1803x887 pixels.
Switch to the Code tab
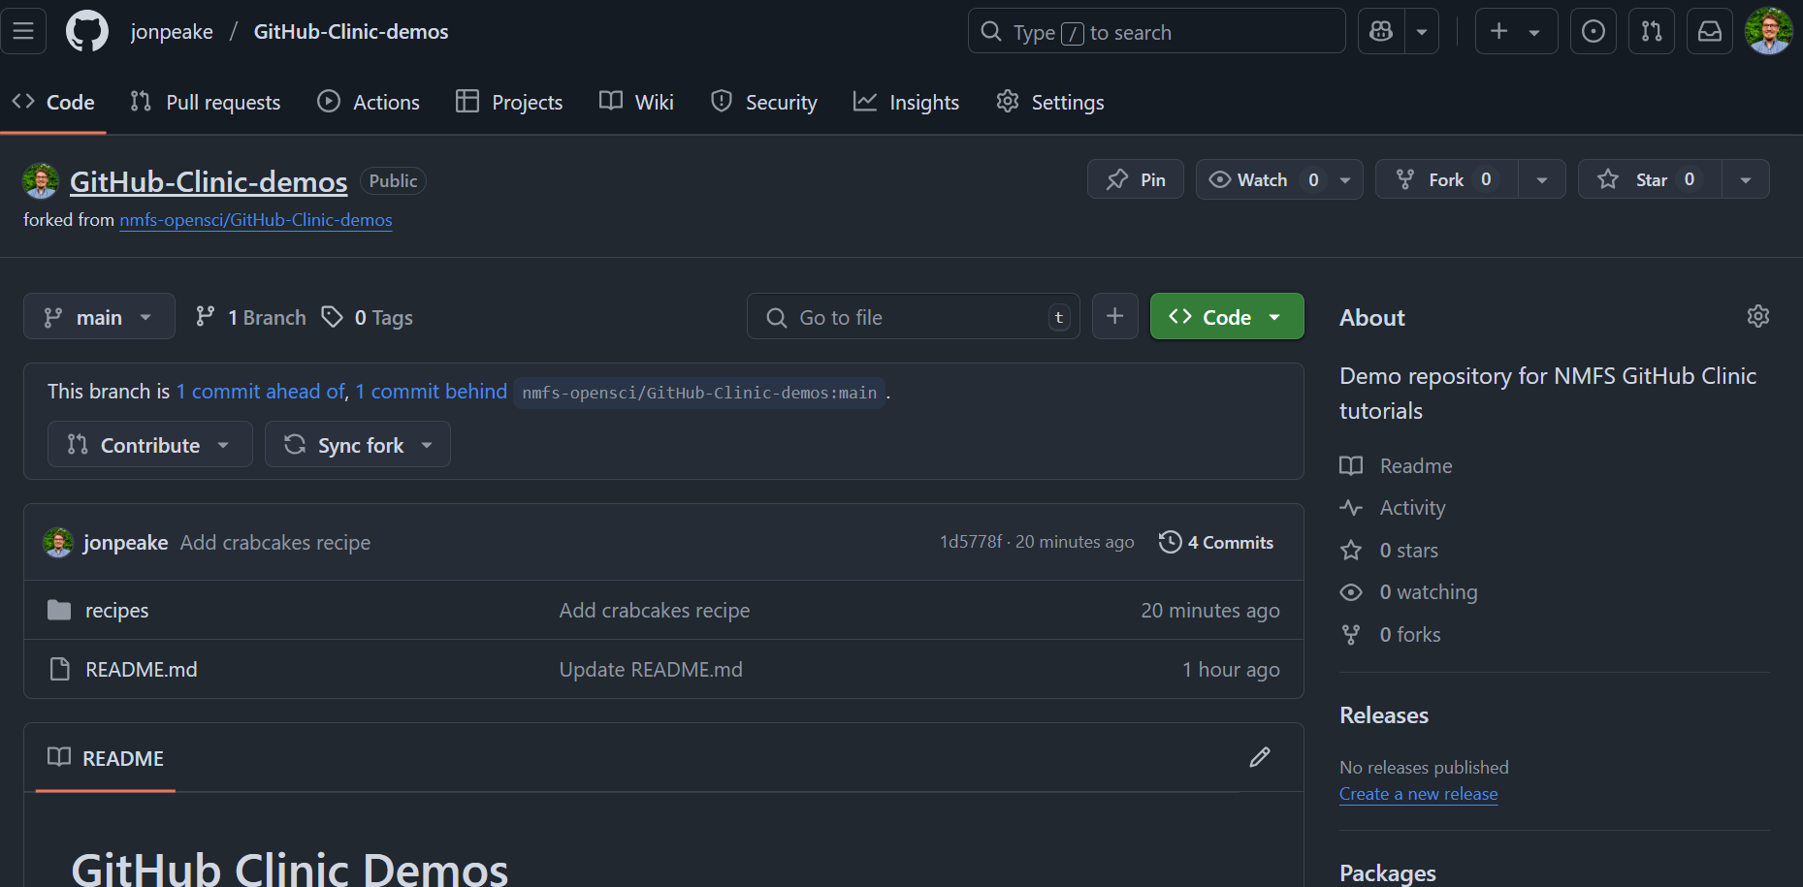point(53,102)
